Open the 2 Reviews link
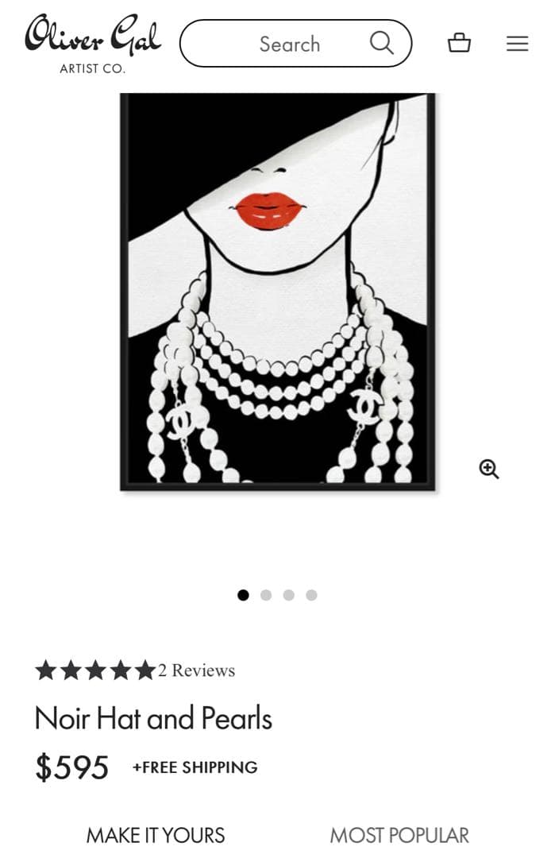Viewport: 555px width, 858px height. point(197,671)
